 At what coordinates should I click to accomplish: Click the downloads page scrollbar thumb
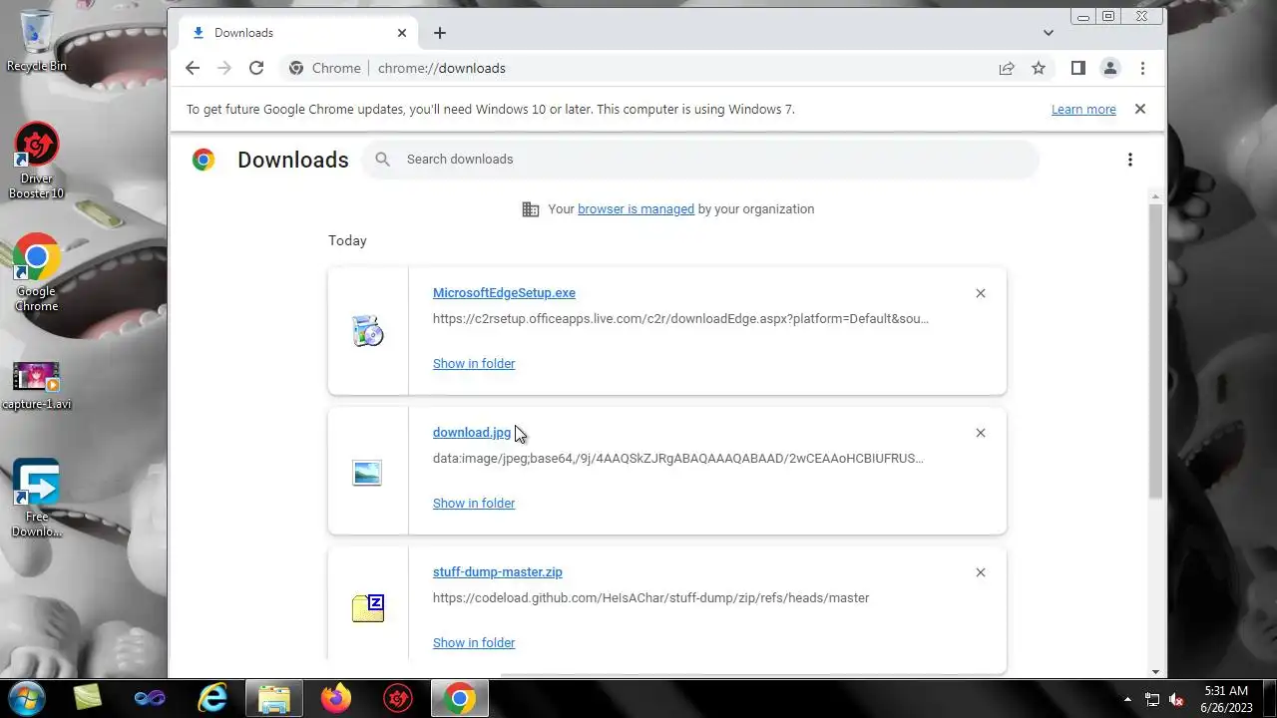(1156, 351)
